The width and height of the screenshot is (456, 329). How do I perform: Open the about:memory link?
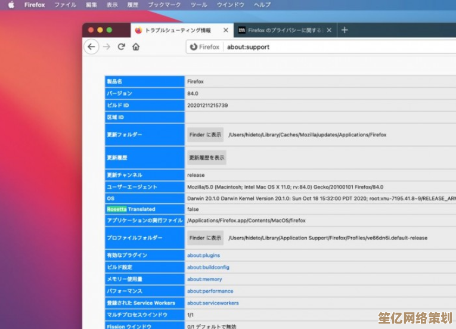204,279
